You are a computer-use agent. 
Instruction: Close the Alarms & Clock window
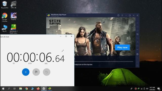click(x=71, y=36)
